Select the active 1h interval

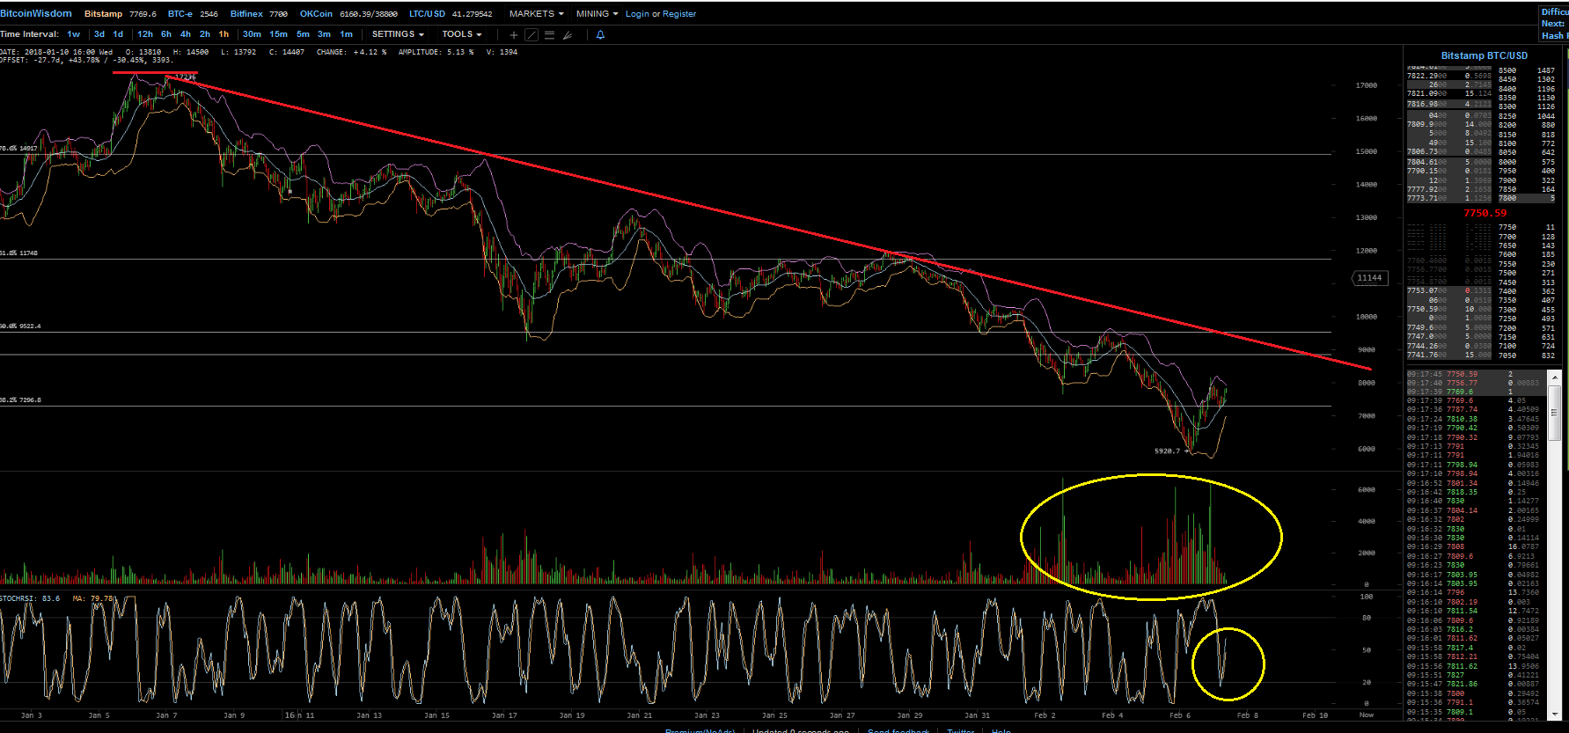tap(224, 34)
